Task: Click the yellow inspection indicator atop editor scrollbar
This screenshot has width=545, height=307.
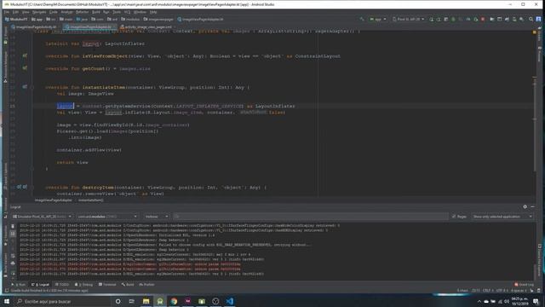Action: [x=534, y=32]
